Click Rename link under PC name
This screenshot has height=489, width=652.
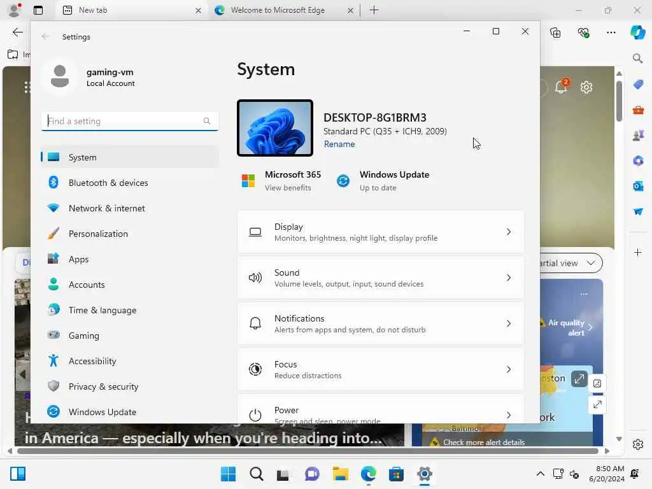(x=339, y=144)
